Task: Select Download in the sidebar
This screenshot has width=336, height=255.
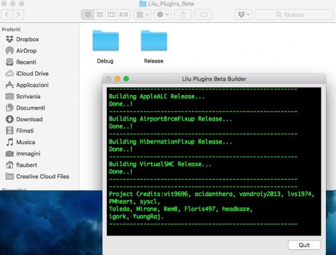Action: [29, 119]
